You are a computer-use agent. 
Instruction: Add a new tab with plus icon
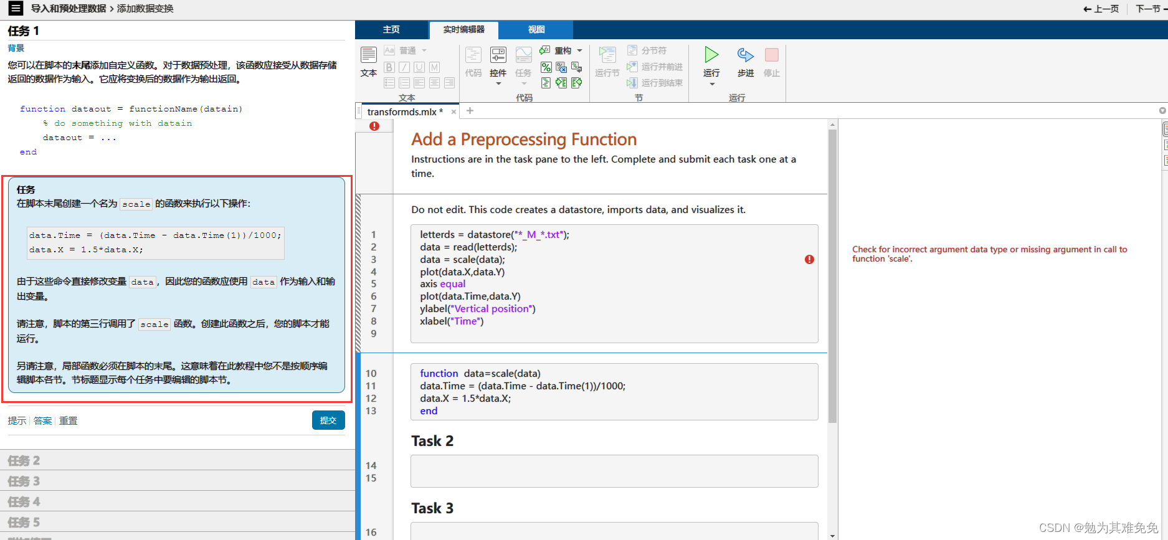tap(470, 111)
